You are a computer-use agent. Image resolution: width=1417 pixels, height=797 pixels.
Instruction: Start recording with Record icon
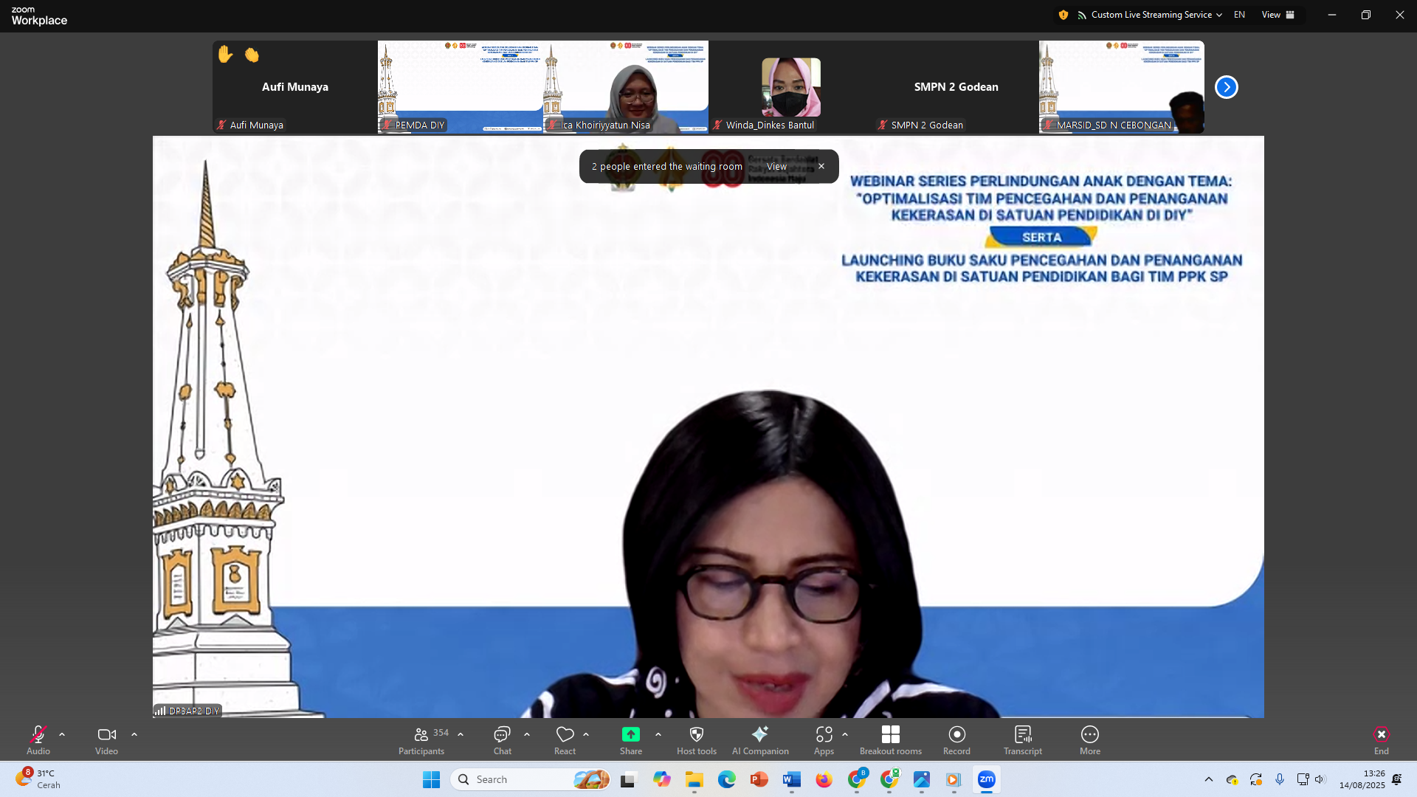pos(956,734)
